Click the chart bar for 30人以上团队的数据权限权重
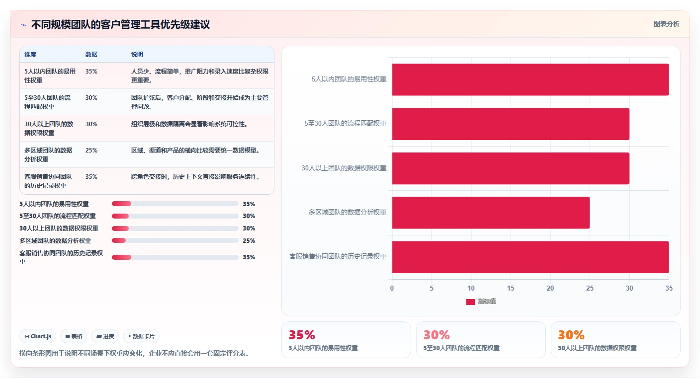This screenshot has width=700, height=378. coord(511,168)
